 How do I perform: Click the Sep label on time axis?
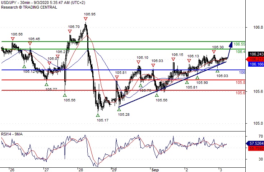pos(155,170)
